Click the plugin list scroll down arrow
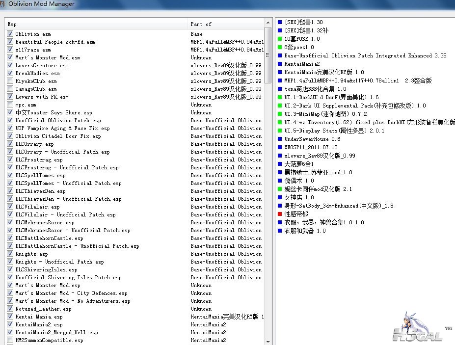 pyautogui.click(x=268, y=342)
